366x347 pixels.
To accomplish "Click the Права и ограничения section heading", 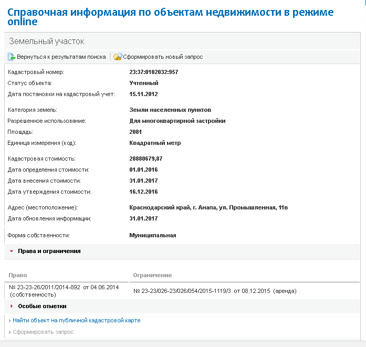I will [x=49, y=251].
